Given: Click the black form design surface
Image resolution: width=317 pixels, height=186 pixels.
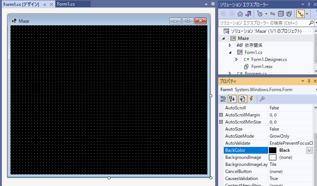Looking at the screenshot, I should point(109,100).
